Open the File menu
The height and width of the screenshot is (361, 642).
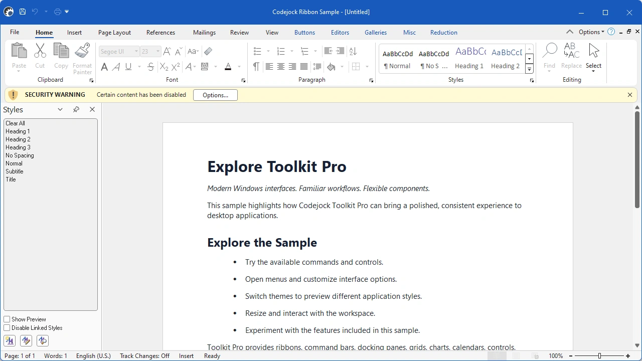[x=15, y=32]
